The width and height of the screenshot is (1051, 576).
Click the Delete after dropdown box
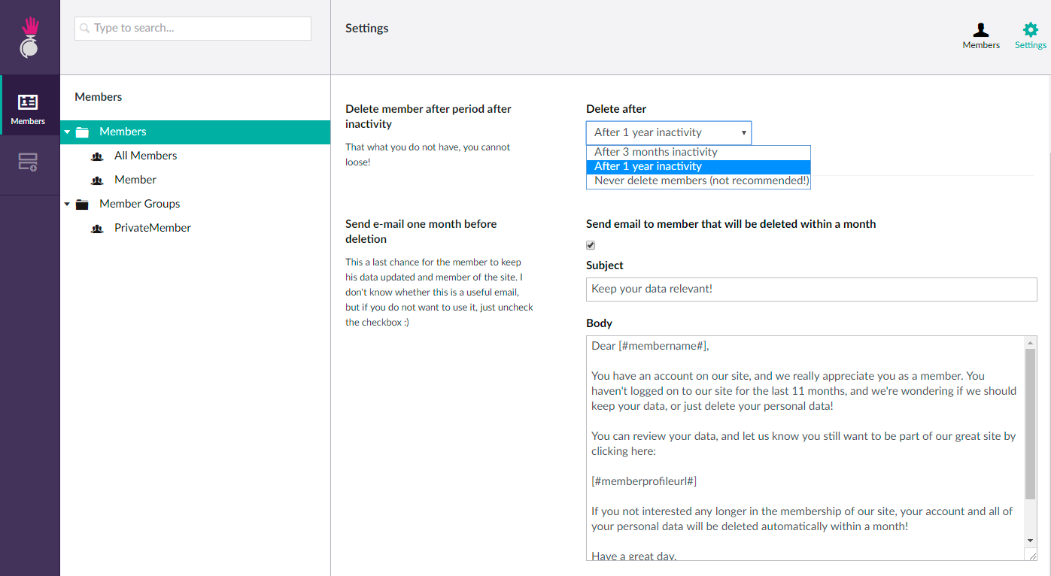coord(668,132)
